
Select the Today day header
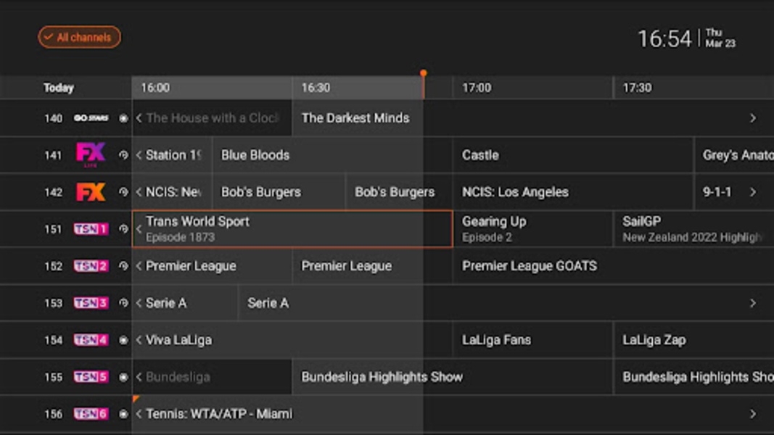pyautogui.click(x=59, y=88)
